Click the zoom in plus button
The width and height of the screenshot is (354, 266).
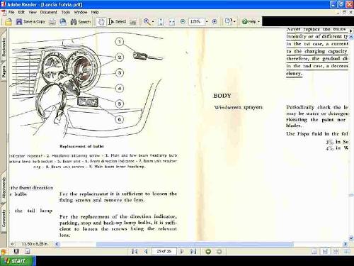click(215, 21)
